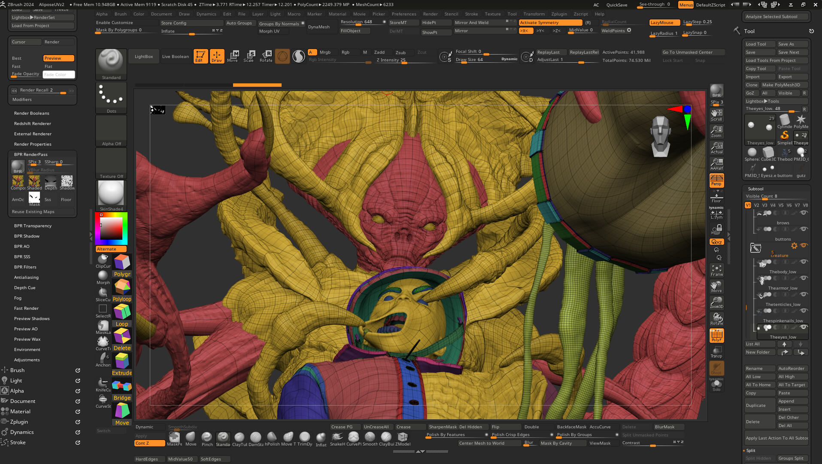The width and height of the screenshot is (822, 464).
Task: Click the Groups Split button
Action: 792,458
